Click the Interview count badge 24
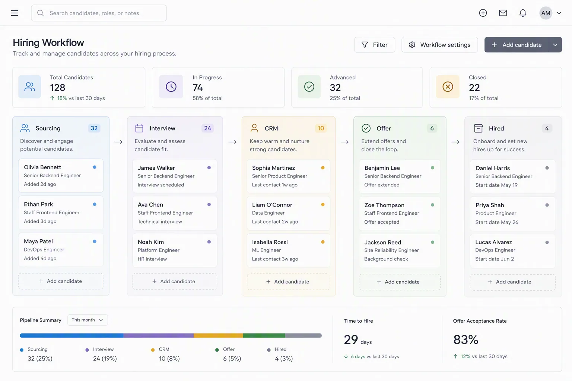This screenshot has height=381, width=572. (207, 128)
